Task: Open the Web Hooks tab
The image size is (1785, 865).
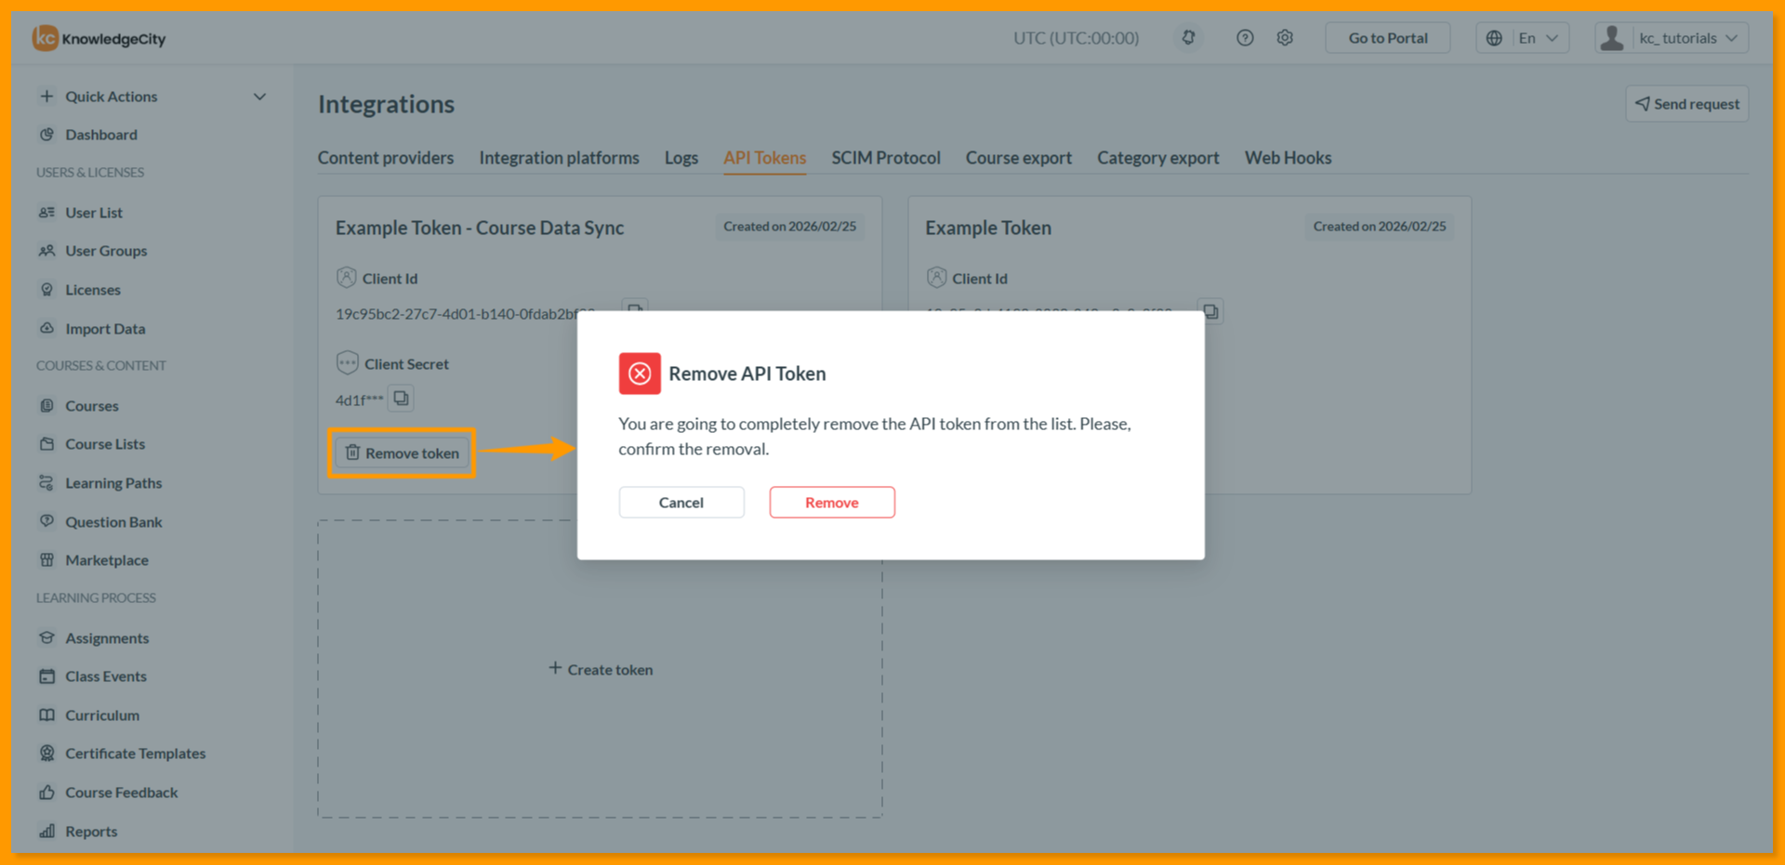Action: 1289,158
